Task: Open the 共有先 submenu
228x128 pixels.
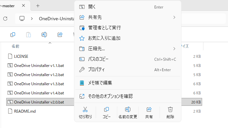Action: 128,17
